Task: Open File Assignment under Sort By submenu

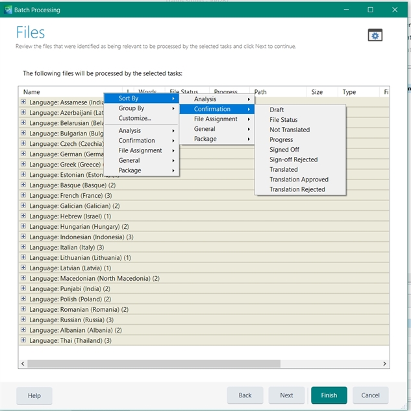Action: pos(217,119)
